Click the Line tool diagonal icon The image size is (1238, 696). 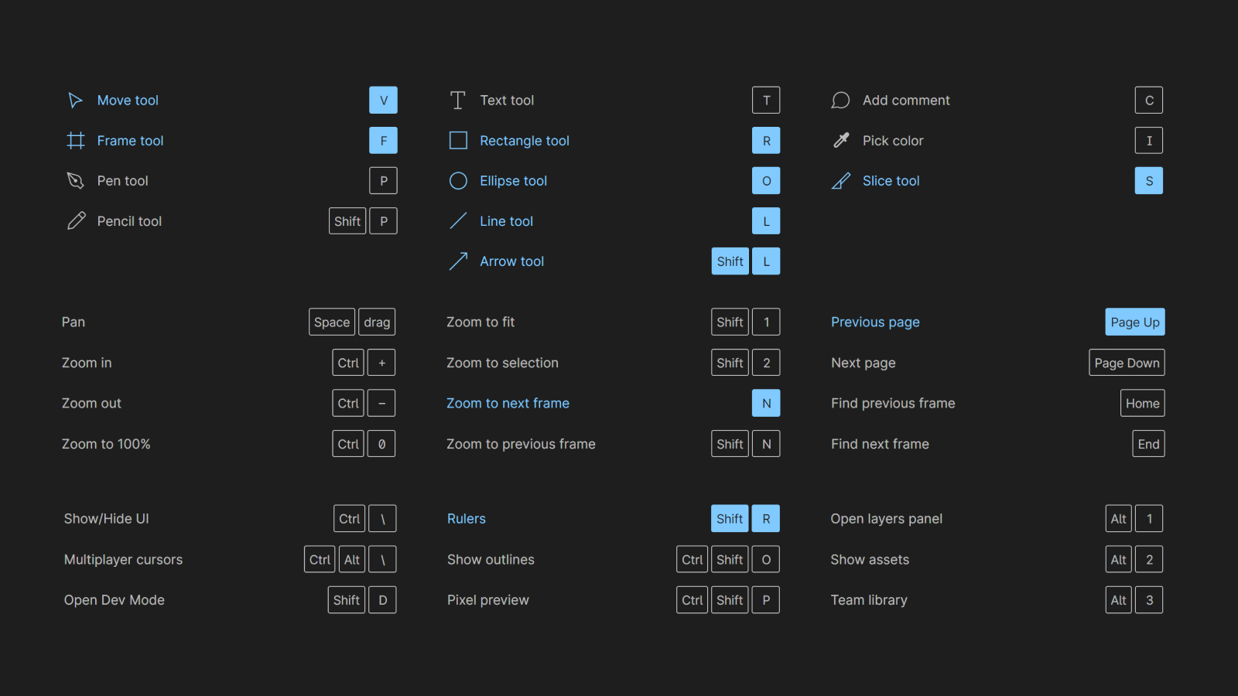pos(458,221)
